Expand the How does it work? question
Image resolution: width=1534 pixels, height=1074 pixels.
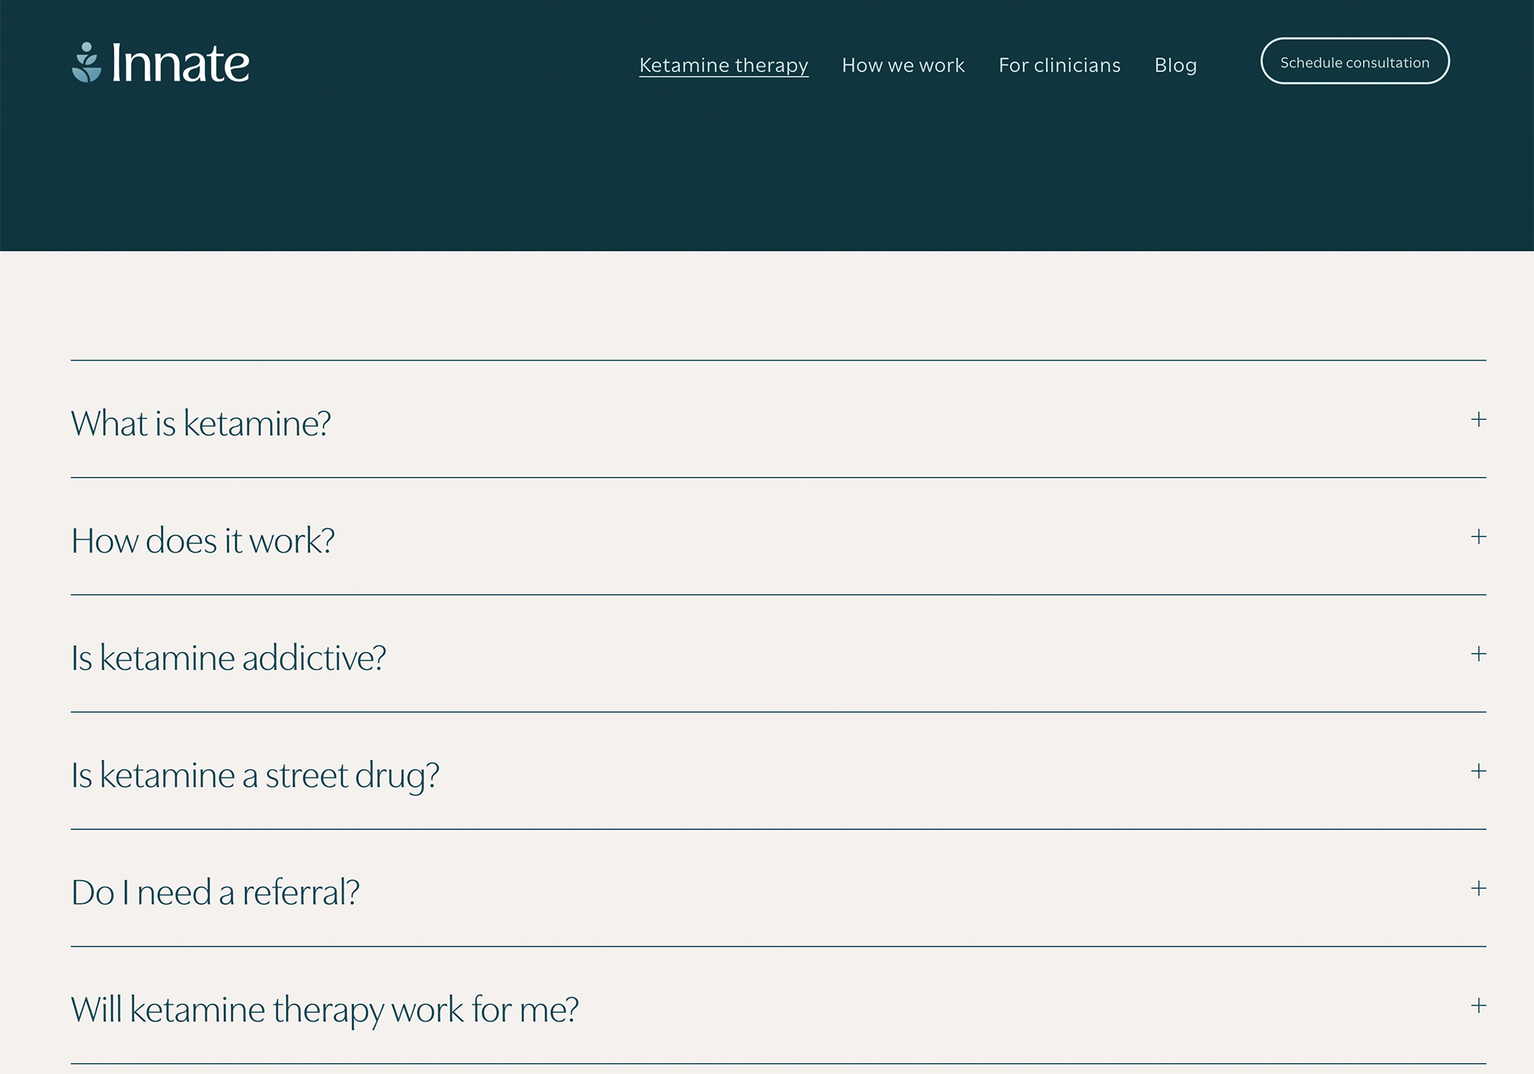202,541
